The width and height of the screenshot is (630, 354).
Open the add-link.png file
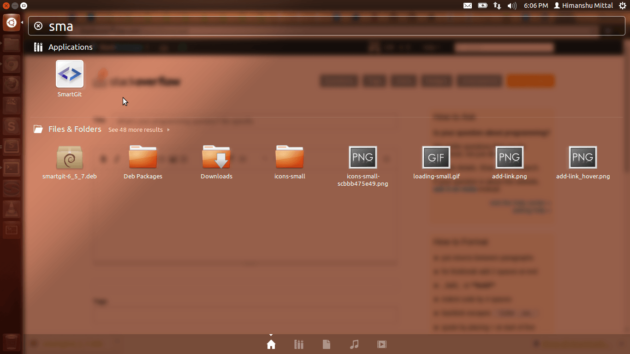509,158
